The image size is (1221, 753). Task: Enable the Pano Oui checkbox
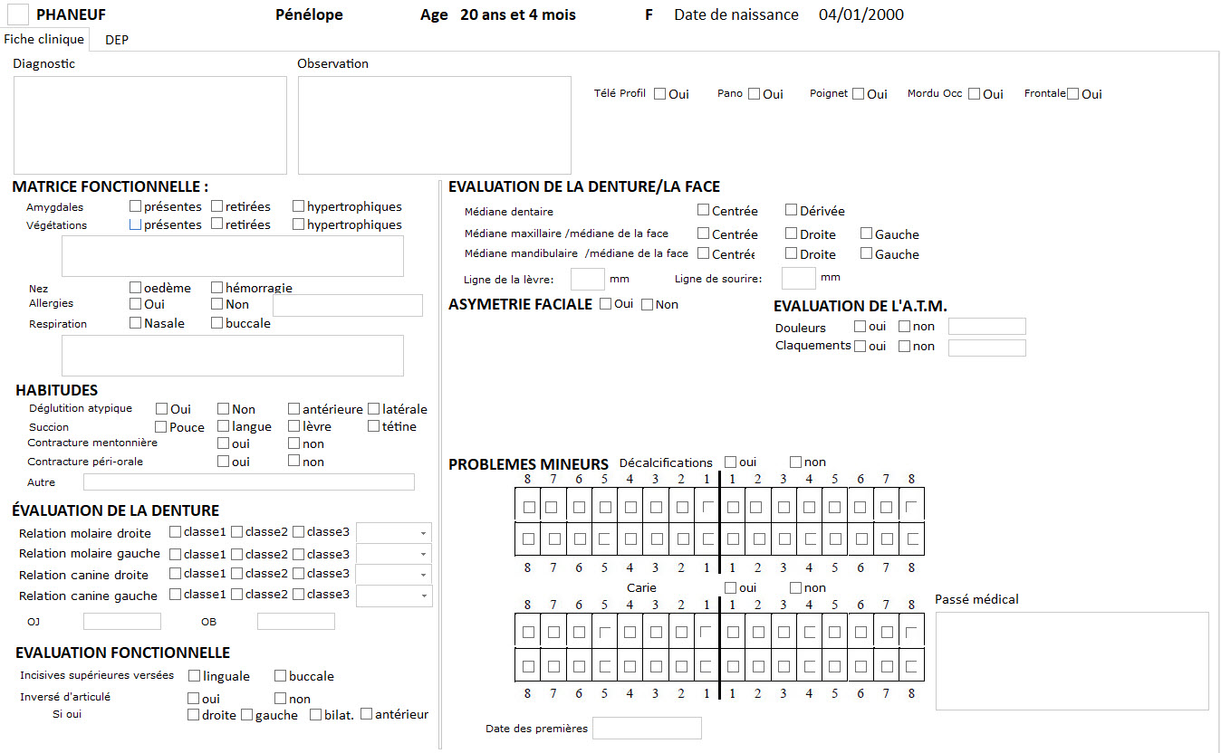pos(753,92)
